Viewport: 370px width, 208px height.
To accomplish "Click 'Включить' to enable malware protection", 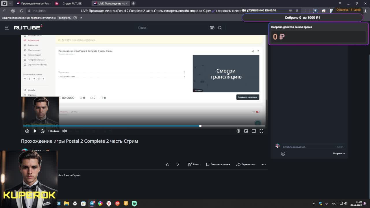I will tap(65, 18).
